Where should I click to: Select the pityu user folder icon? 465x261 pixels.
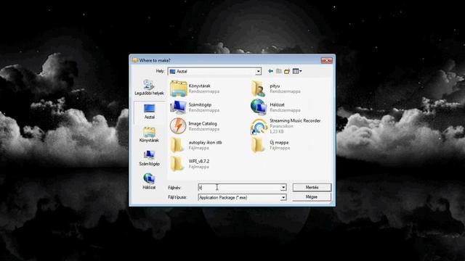coord(259,88)
